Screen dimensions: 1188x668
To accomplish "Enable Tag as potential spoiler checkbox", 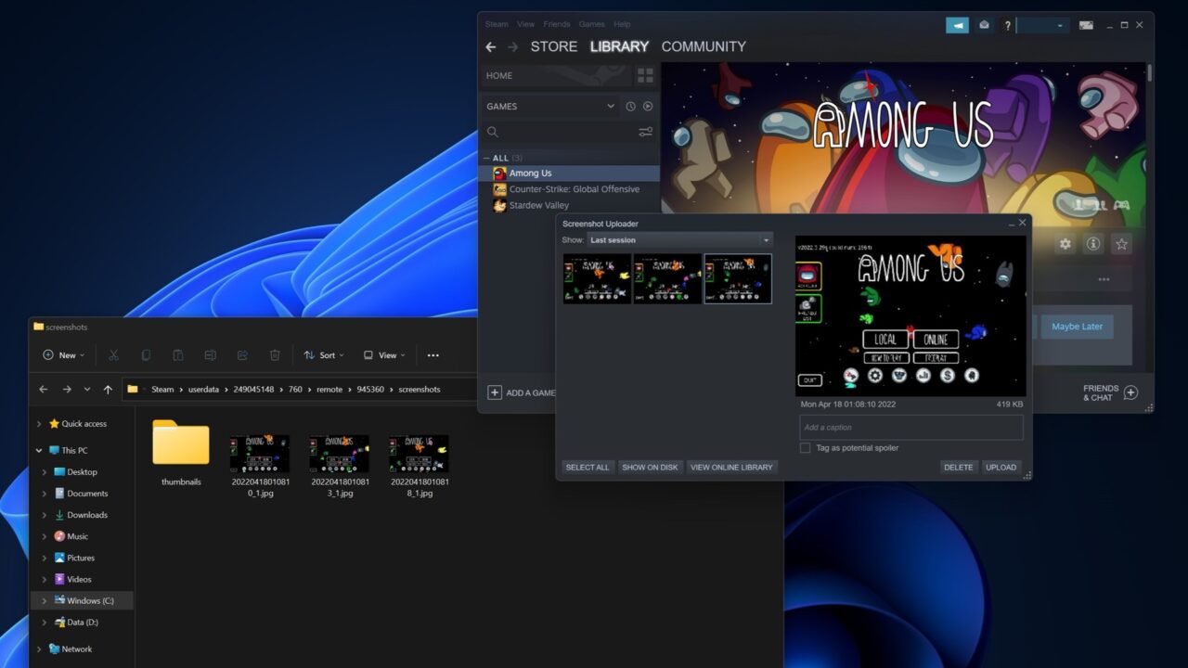I will (x=805, y=448).
